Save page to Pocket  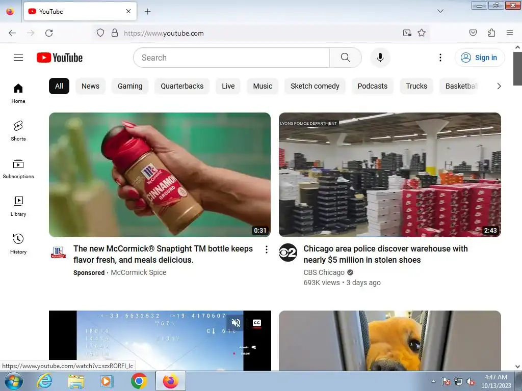point(473,33)
